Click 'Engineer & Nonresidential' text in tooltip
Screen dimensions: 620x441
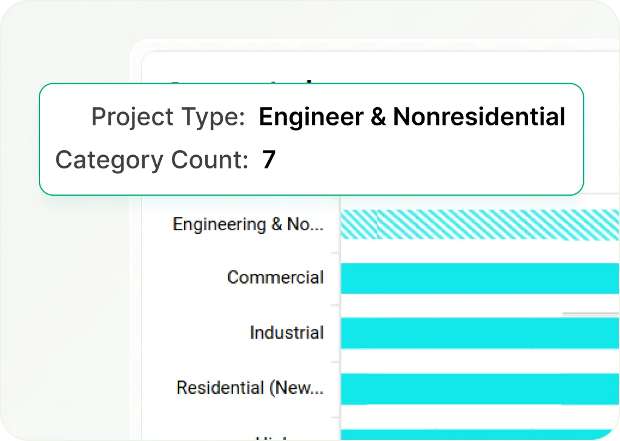(x=412, y=117)
